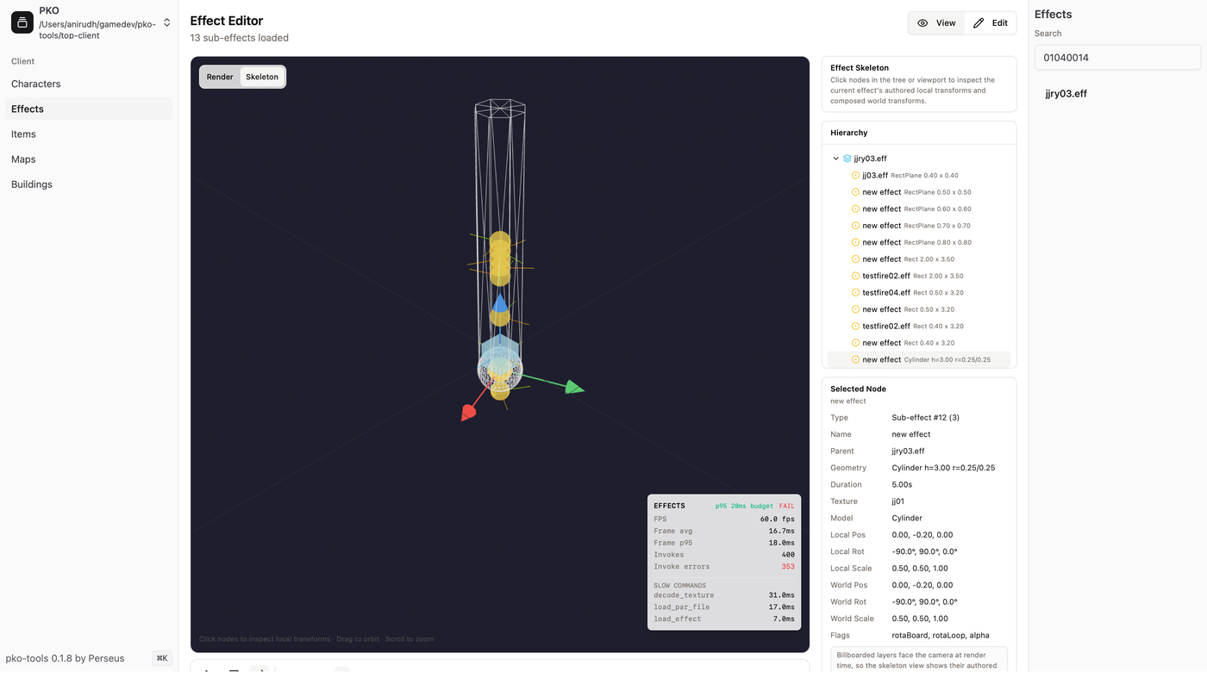The width and height of the screenshot is (1207, 691).
Task: Select new effect RectPlane 0.70 x 0.70 row
Action: (x=919, y=226)
